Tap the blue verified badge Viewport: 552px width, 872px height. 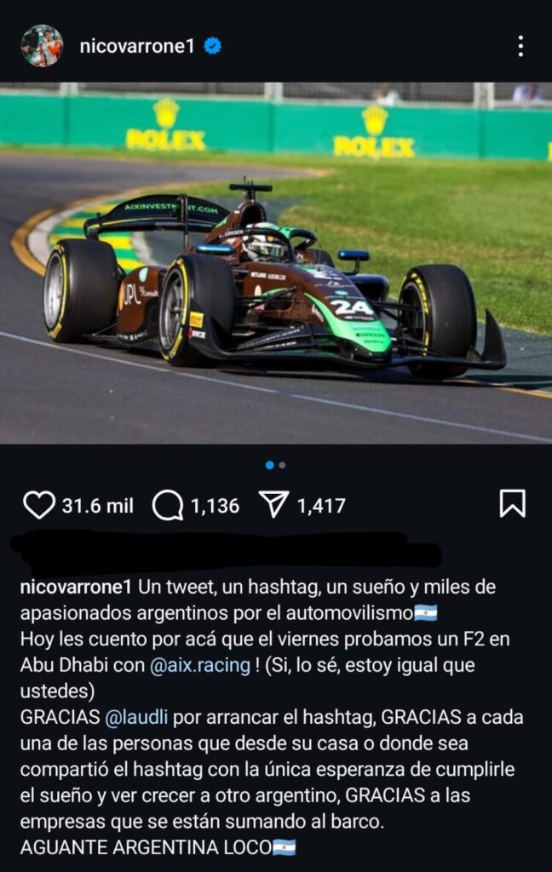click(213, 46)
